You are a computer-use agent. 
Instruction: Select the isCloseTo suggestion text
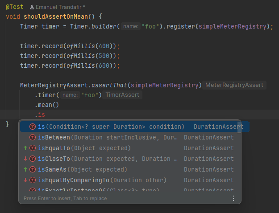[107, 159]
